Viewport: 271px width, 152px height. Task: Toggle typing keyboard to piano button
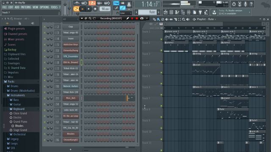coord(116,3)
